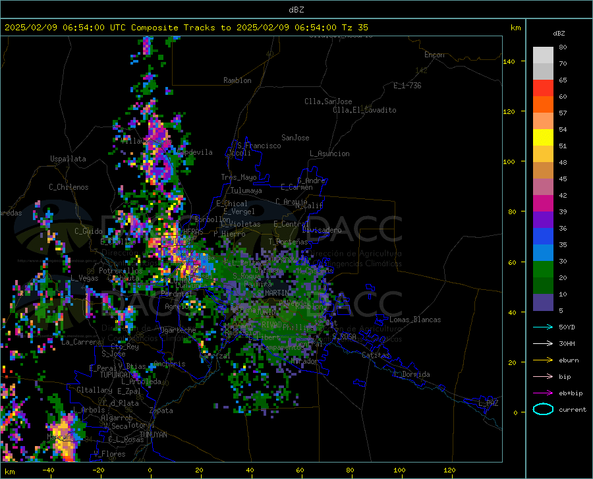Click the Mirador label

pyautogui.click(x=304, y=361)
